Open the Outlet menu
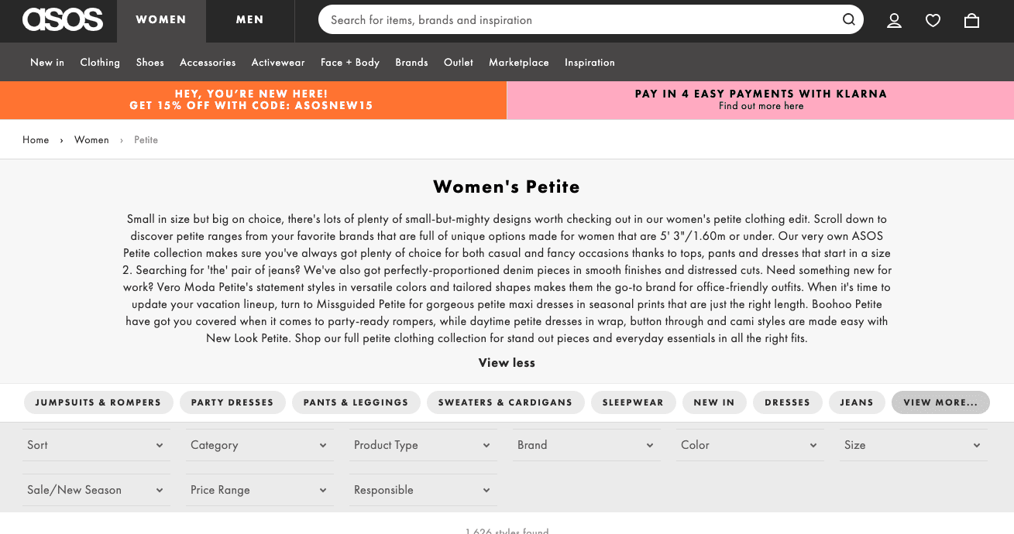The height and width of the screenshot is (534, 1014). (459, 63)
